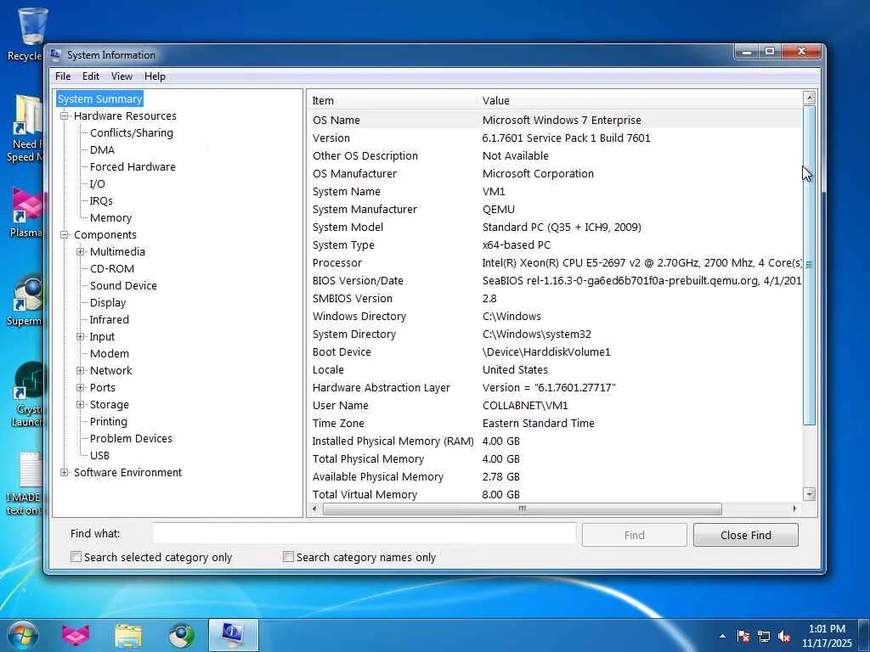Select System Information taskbar button
The width and height of the screenshot is (870, 652).
coord(233,635)
